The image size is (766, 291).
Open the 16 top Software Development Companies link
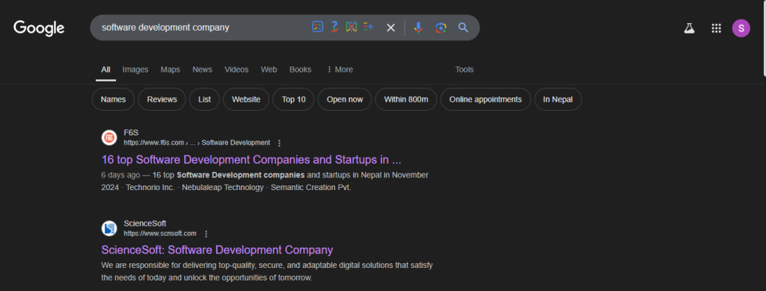(251, 159)
